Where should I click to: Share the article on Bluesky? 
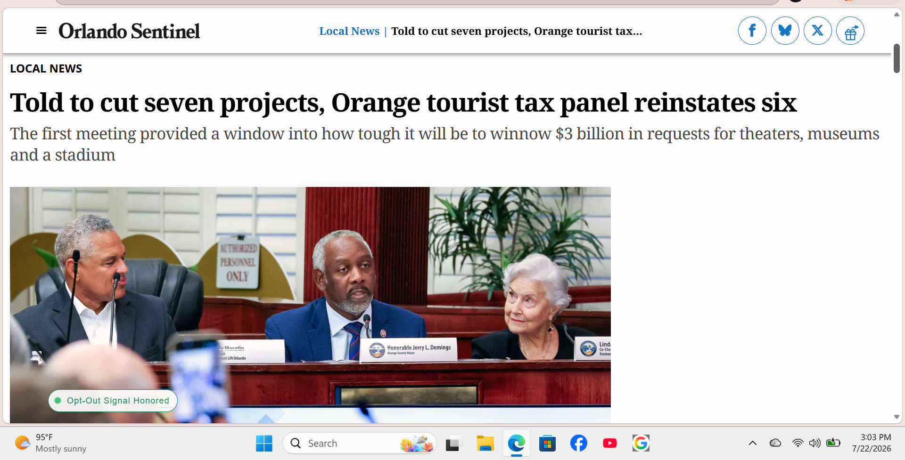tap(785, 31)
